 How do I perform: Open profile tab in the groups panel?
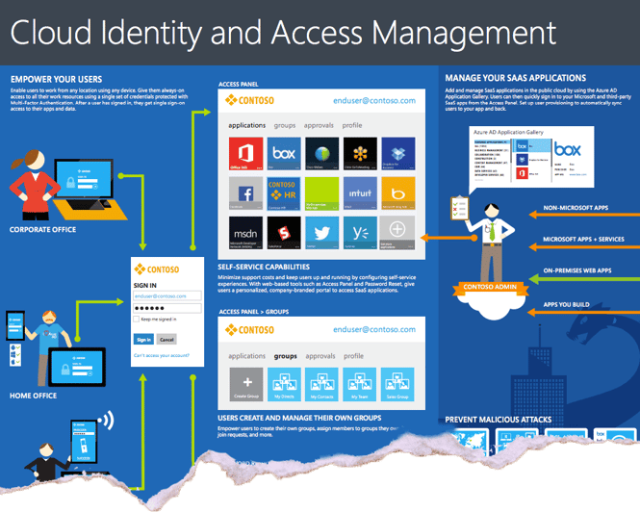(x=352, y=356)
